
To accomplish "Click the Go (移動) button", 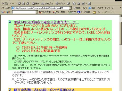I will (x=77, y=8).
